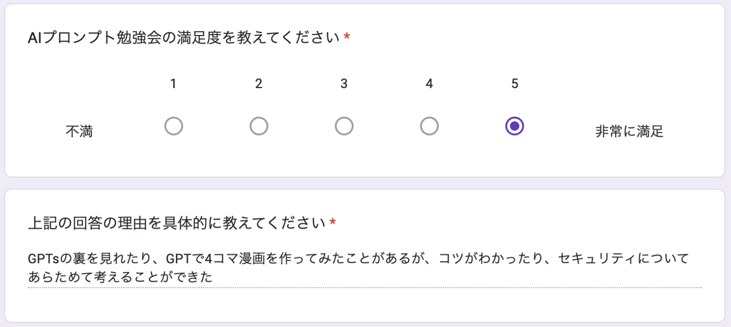This screenshot has height=327, width=731.
Task: Select rating 1 radio button
Action: coord(173,126)
